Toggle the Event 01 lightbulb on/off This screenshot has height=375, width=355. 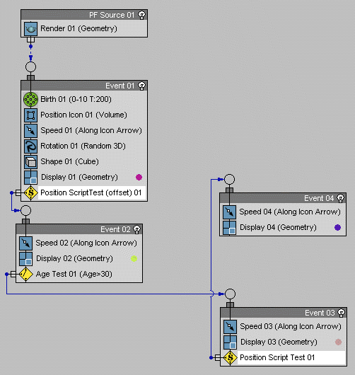[141, 86]
